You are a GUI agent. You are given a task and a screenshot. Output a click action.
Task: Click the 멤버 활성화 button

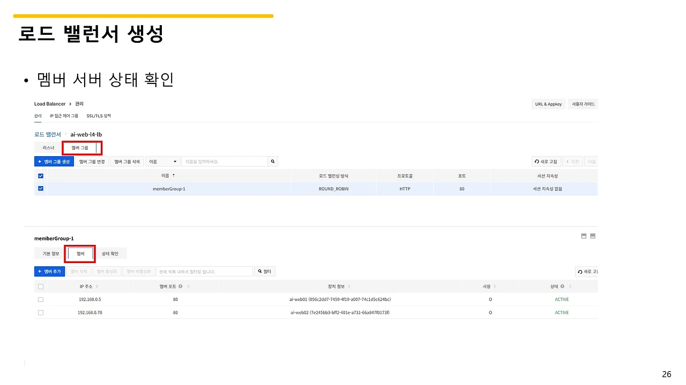tap(107, 272)
